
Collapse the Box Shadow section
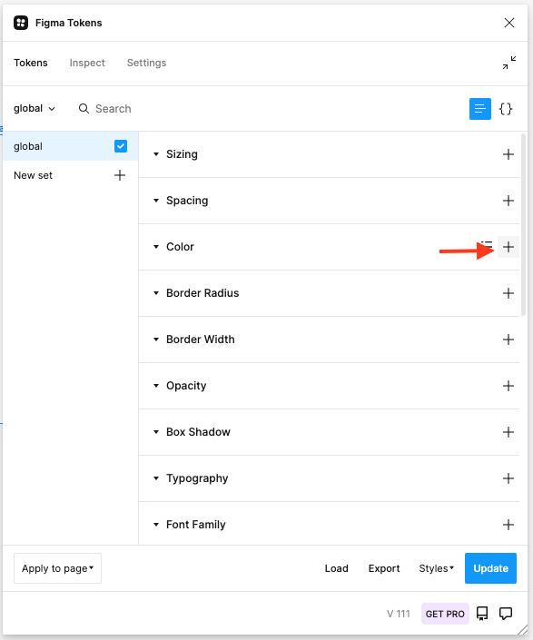tap(156, 432)
